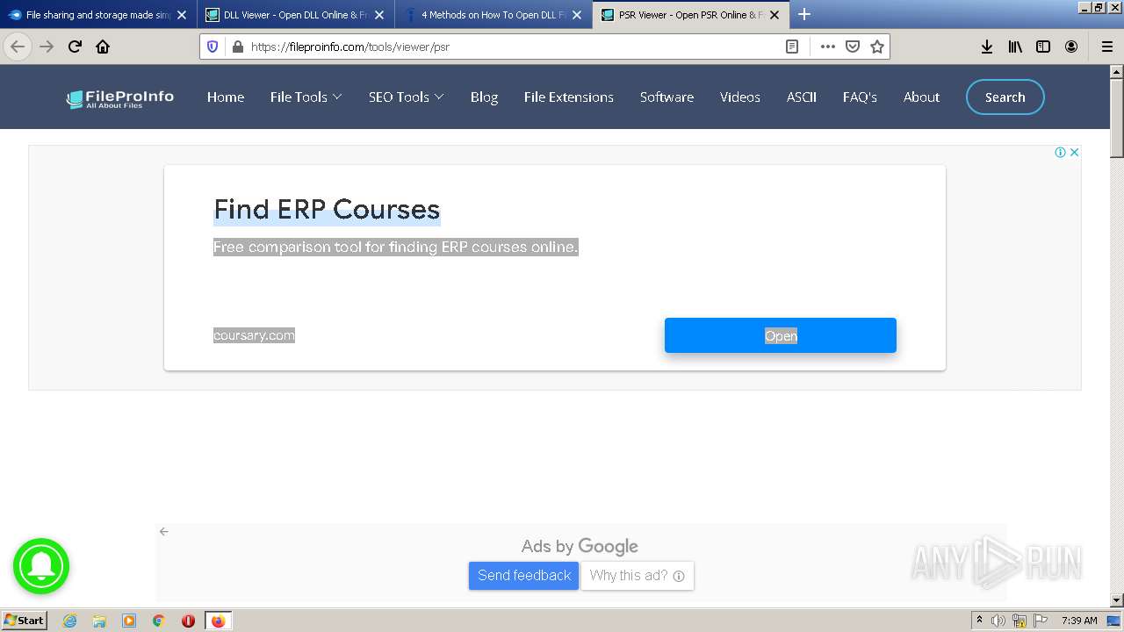Open the ASCII page
Image resolution: width=1124 pixels, height=632 pixels.
[802, 97]
